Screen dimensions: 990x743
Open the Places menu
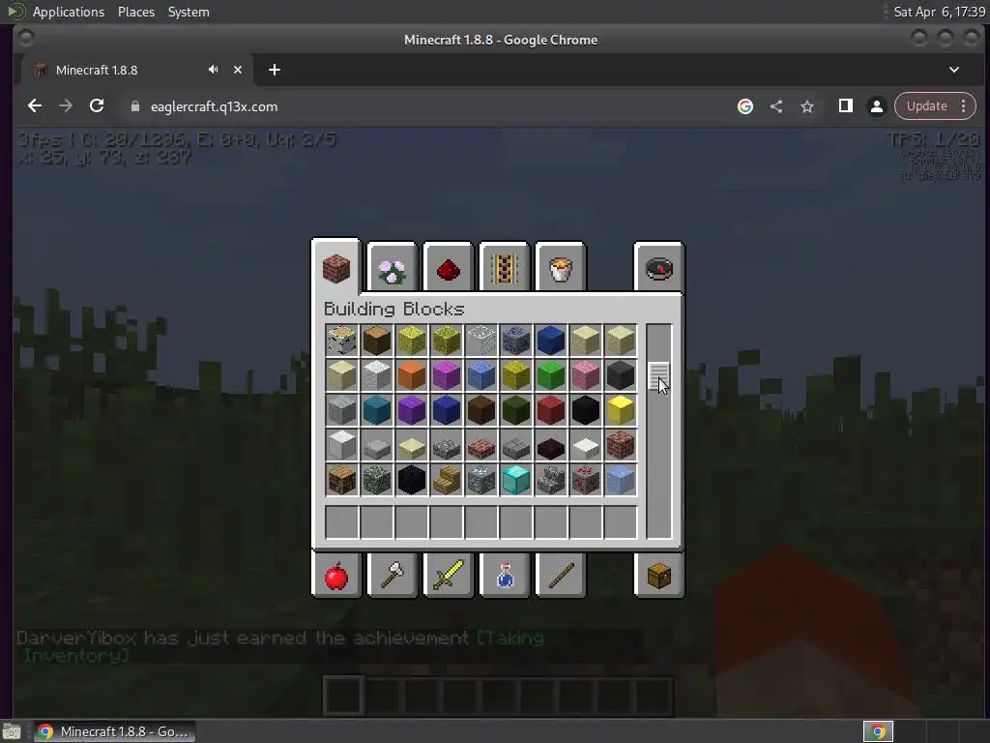coord(135,12)
